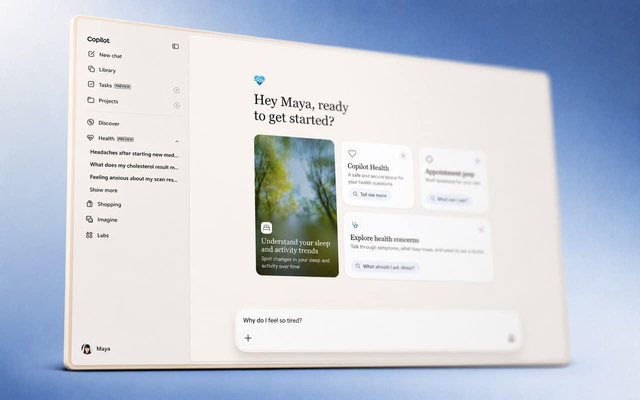Viewport: 640px width, 400px height.
Task: Open the sleep and activity trends card
Action: [296, 206]
